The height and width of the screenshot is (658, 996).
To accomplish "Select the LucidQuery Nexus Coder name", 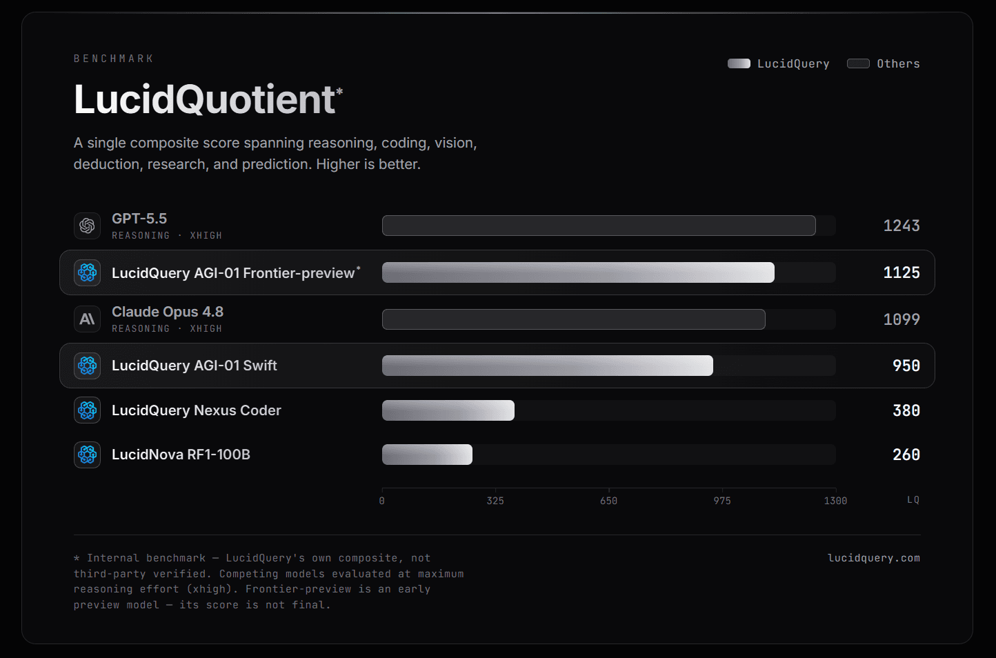I will pyautogui.click(x=197, y=410).
